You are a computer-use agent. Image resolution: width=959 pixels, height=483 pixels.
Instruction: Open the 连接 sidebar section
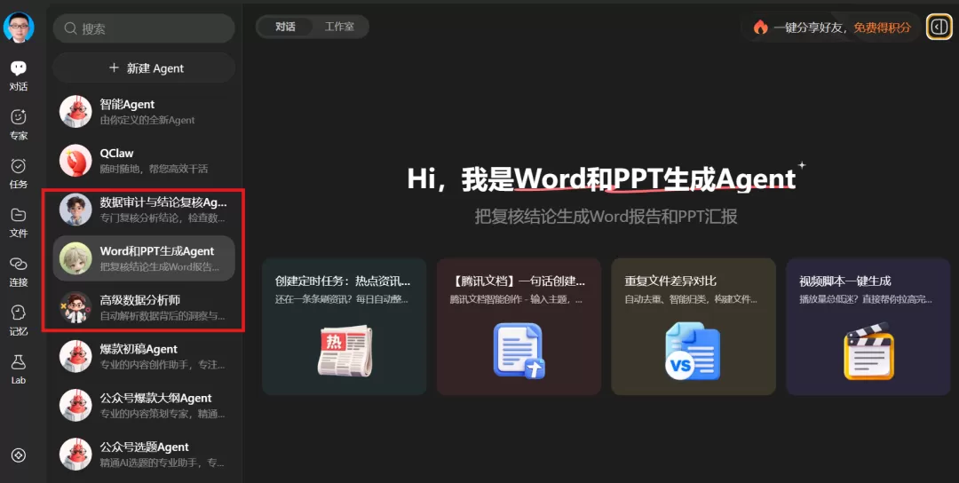click(x=19, y=272)
